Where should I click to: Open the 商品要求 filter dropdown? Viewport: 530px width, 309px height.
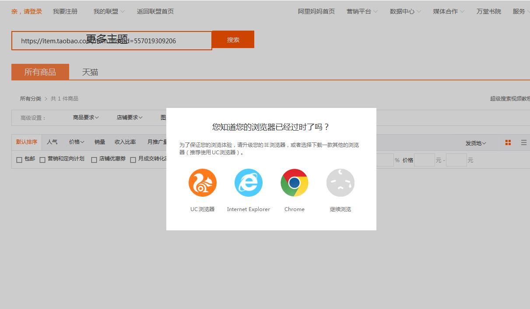[86, 118]
